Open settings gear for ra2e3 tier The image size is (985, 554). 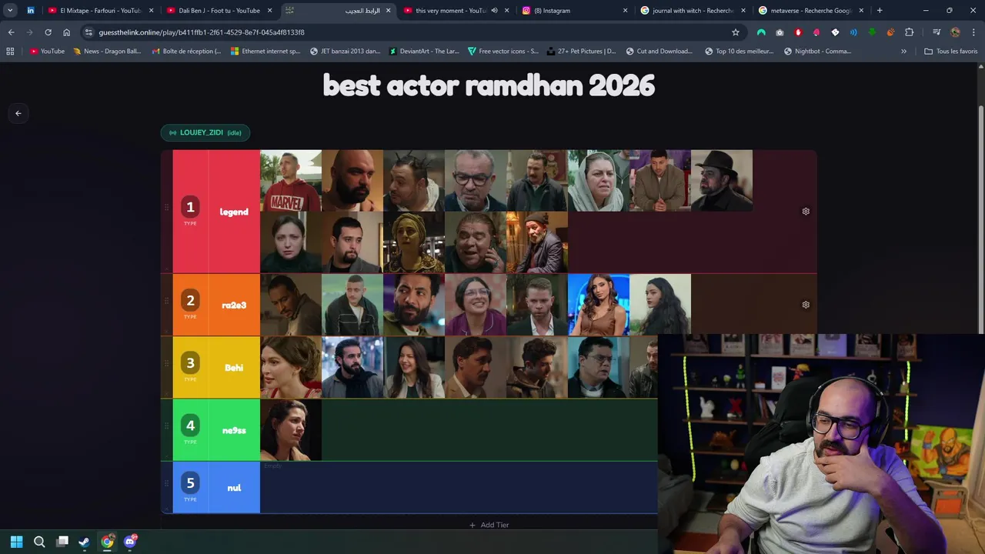(806, 305)
